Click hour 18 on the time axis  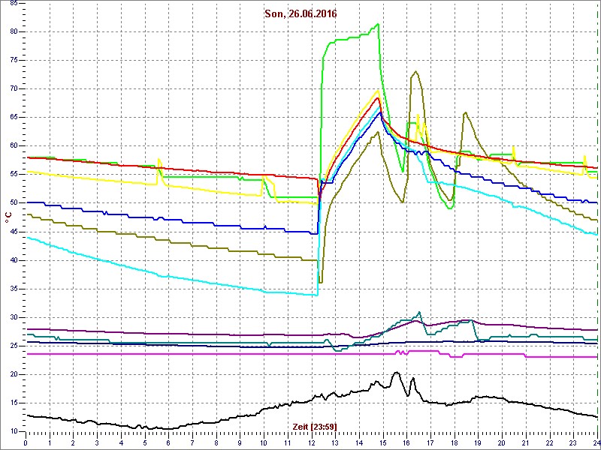coord(455,442)
